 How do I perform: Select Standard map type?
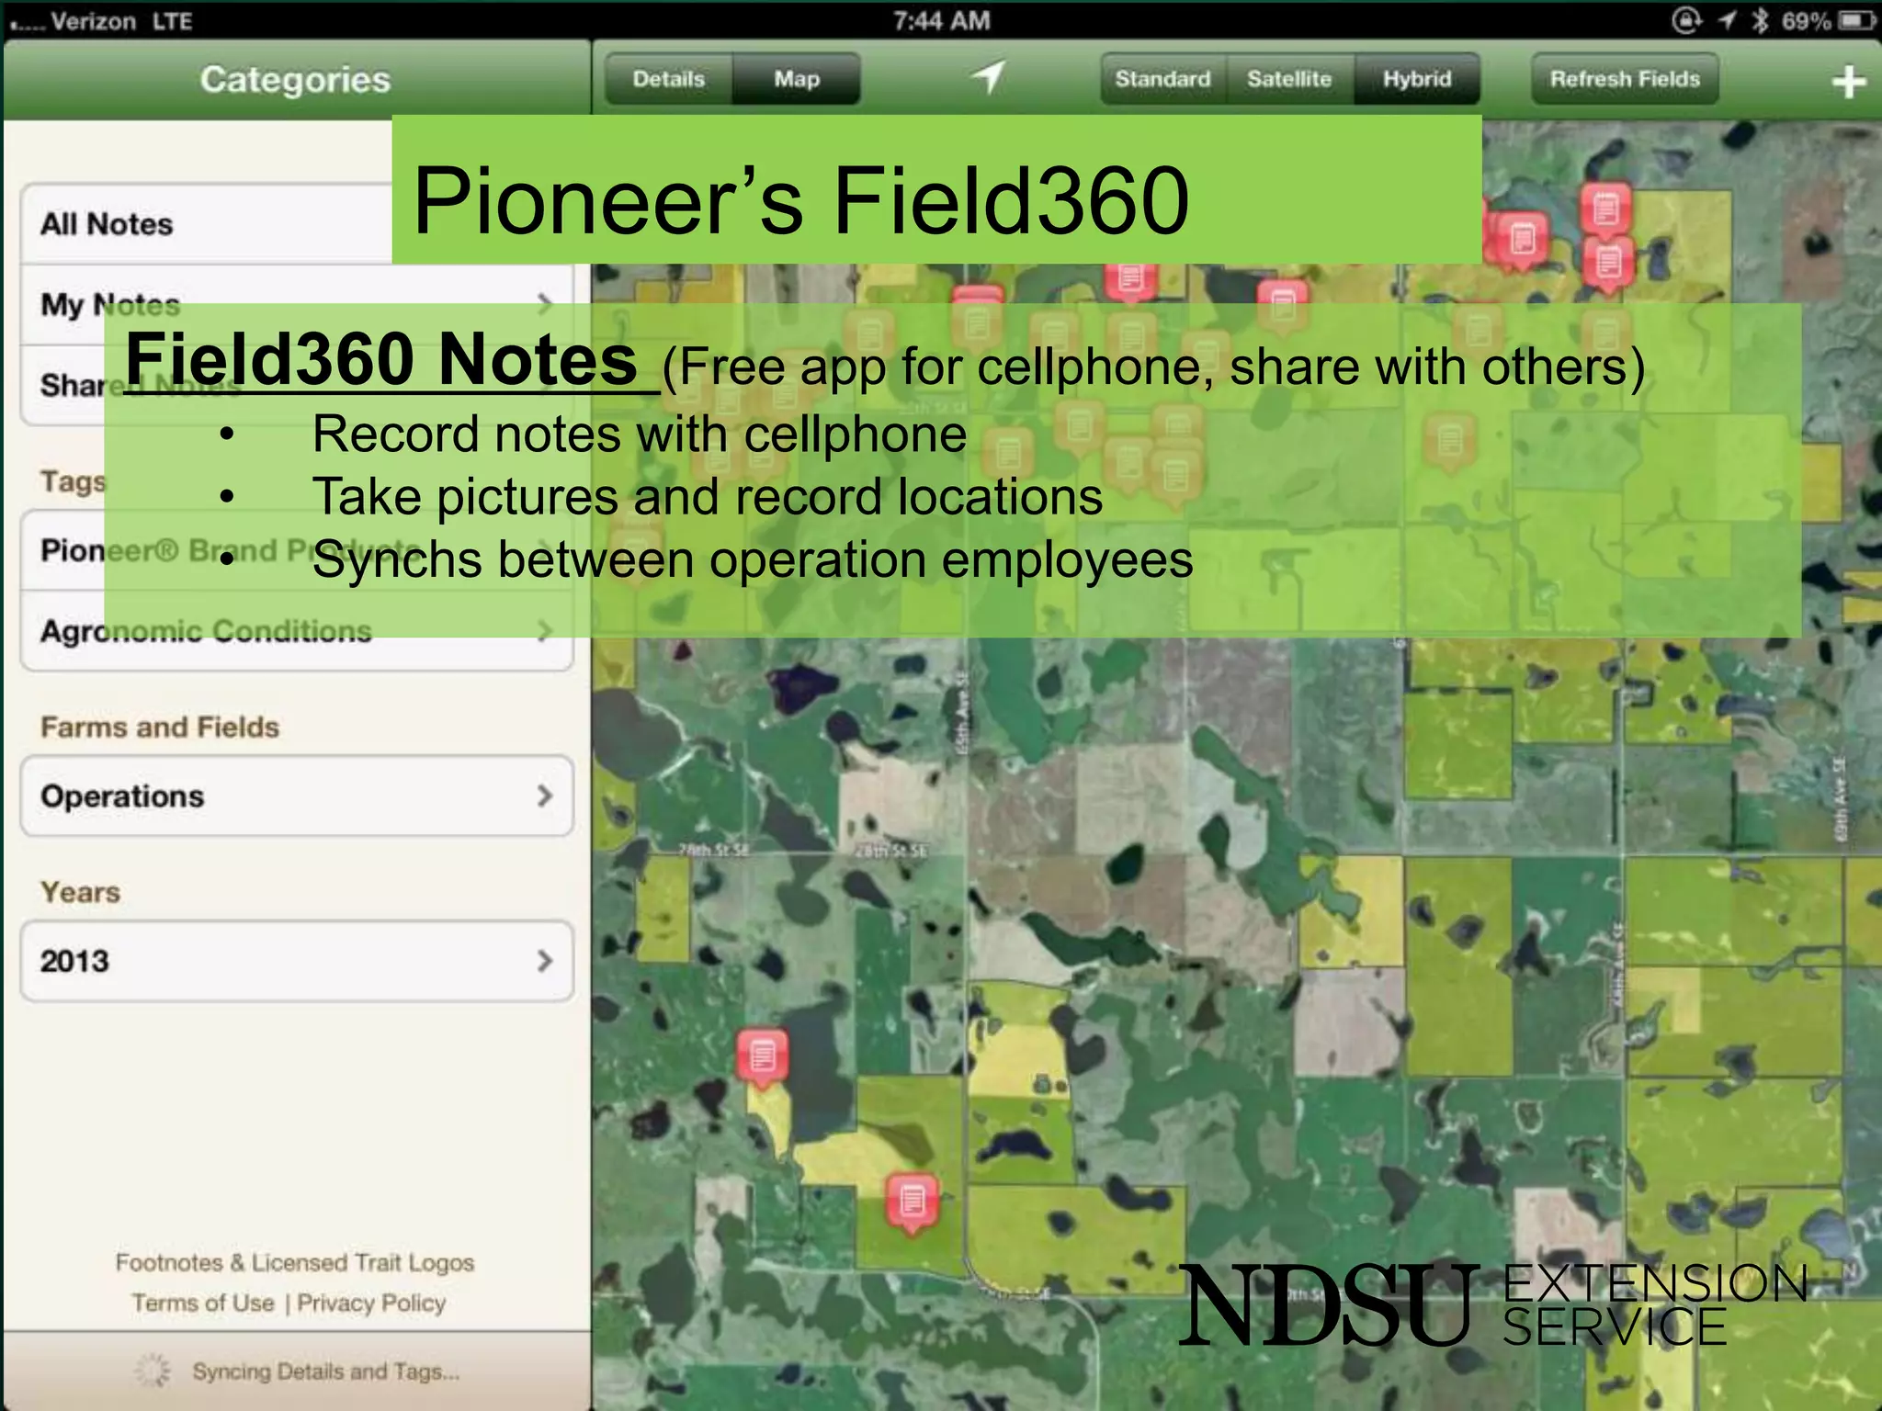[1163, 79]
